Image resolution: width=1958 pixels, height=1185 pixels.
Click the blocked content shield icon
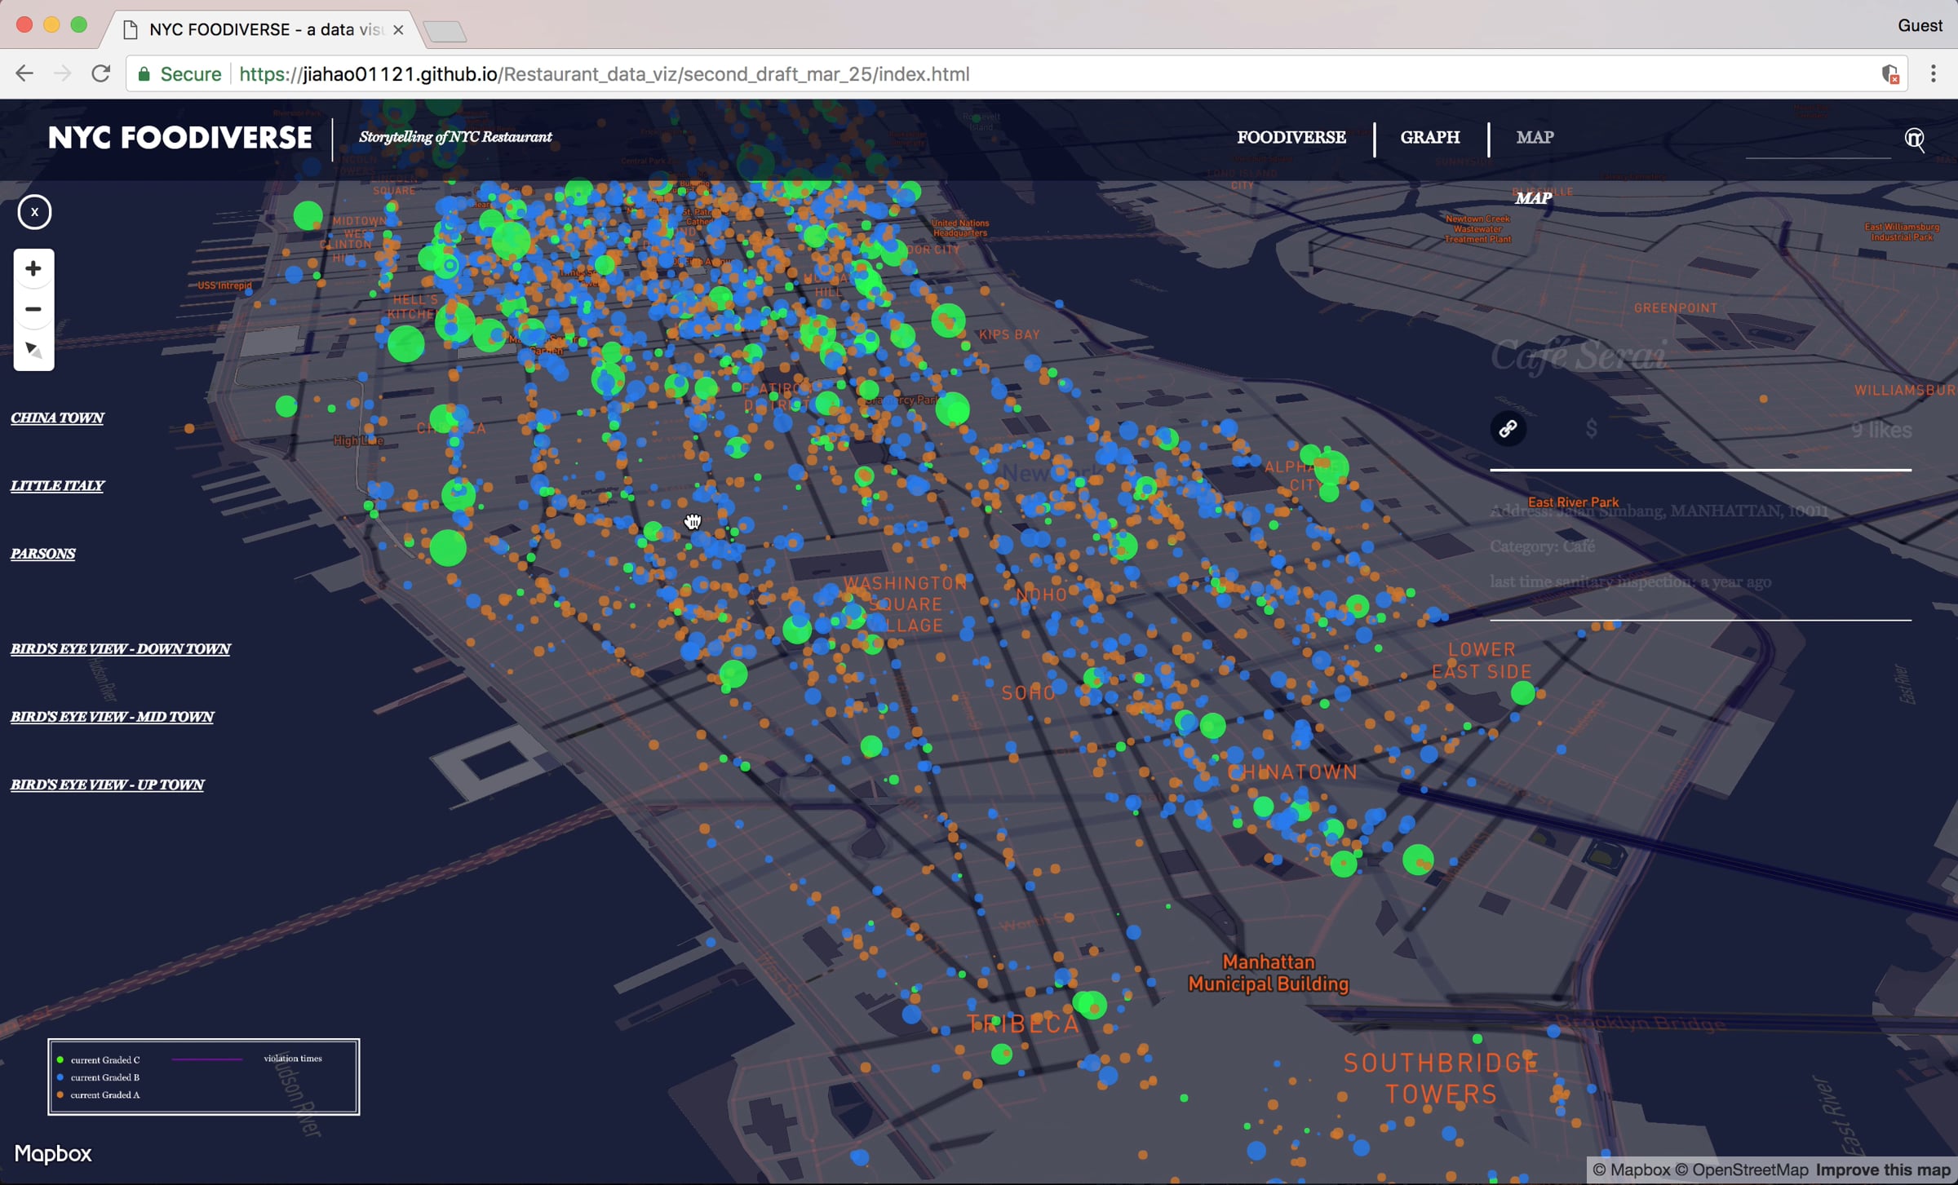(1889, 74)
